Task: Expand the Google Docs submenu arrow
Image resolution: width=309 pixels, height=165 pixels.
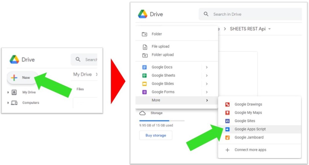Action: pyautogui.click(x=207, y=67)
